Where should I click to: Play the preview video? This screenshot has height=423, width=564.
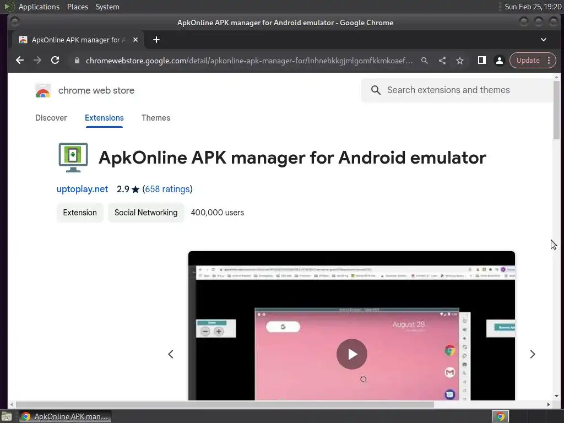tap(352, 354)
